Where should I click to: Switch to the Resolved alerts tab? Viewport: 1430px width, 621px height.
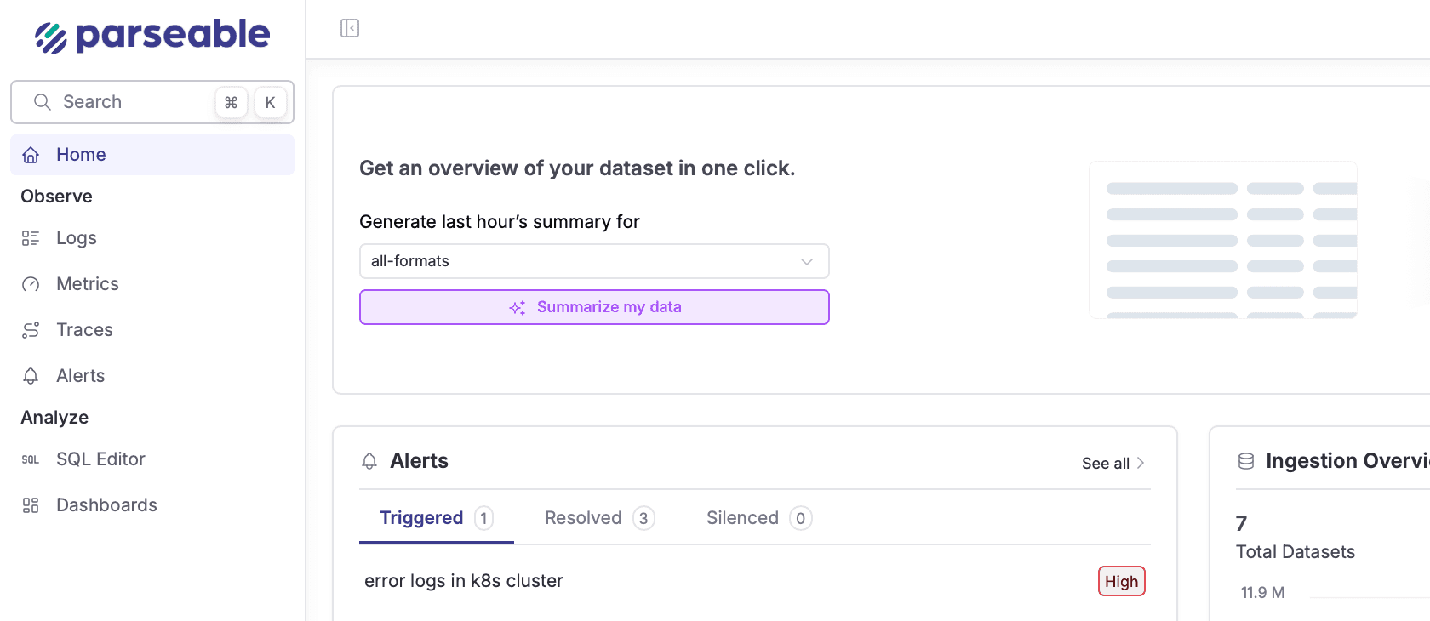(x=583, y=517)
